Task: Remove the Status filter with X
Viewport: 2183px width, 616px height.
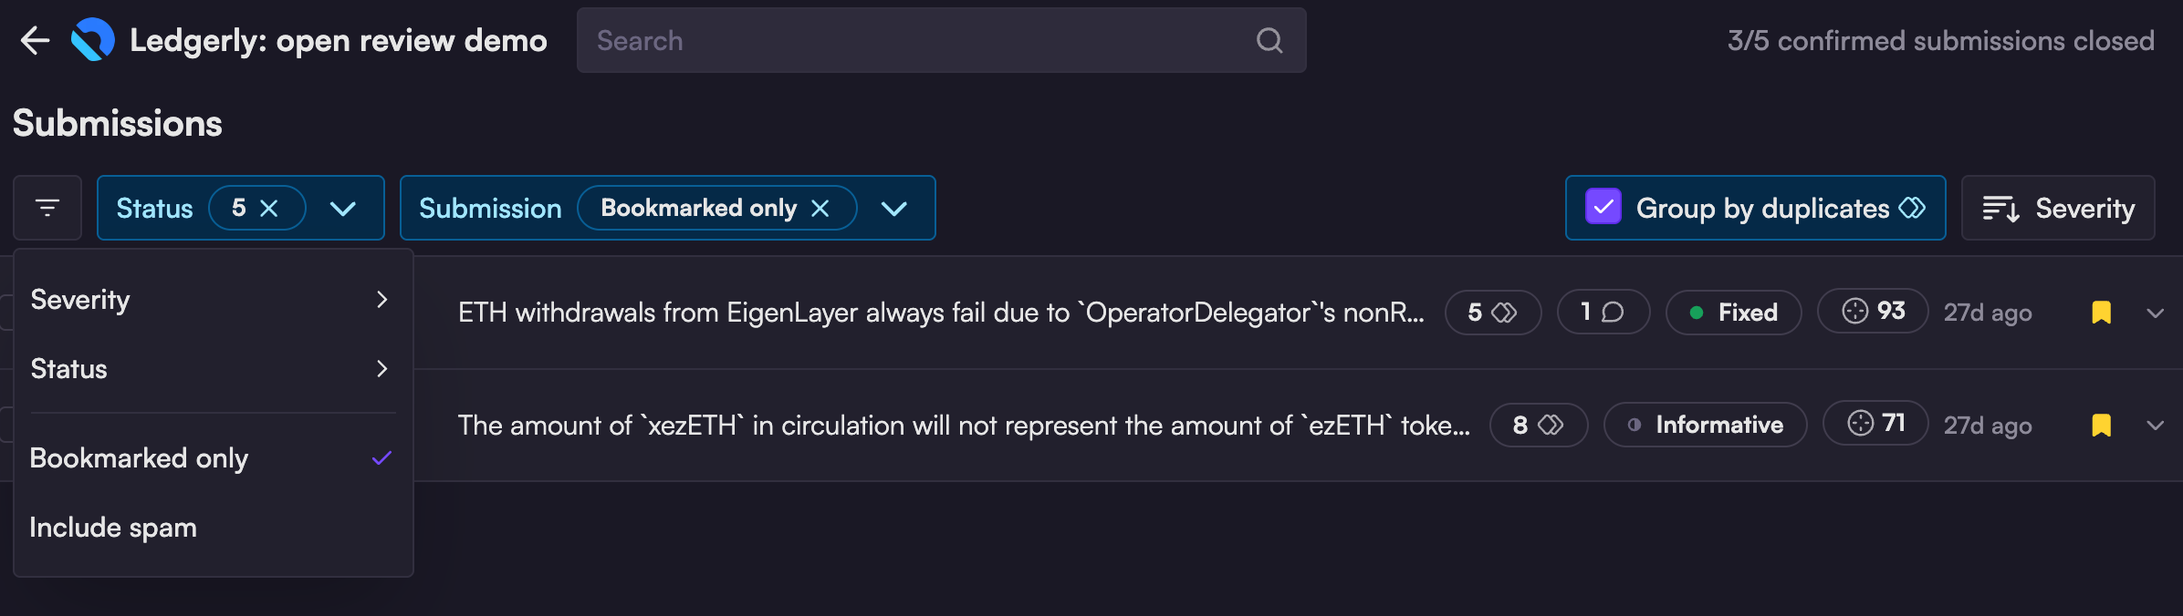Action: (269, 208)
